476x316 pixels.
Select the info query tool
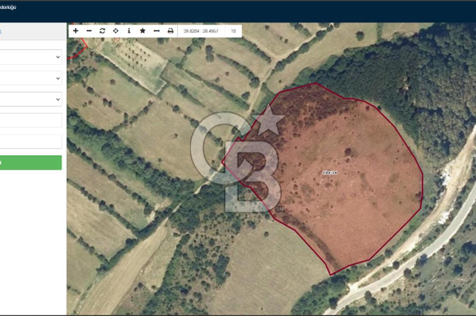tap(129, 31)
